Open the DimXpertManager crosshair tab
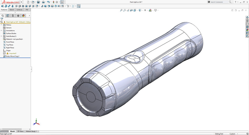This screenshot has width=249, height=135. tap(18, 16)
